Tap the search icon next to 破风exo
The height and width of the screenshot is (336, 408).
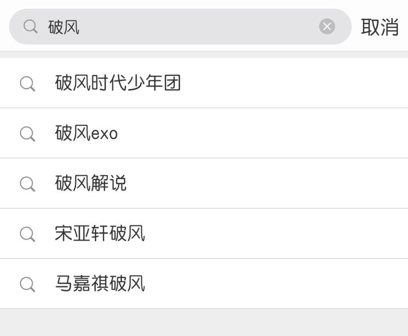[x=27, y=134]
